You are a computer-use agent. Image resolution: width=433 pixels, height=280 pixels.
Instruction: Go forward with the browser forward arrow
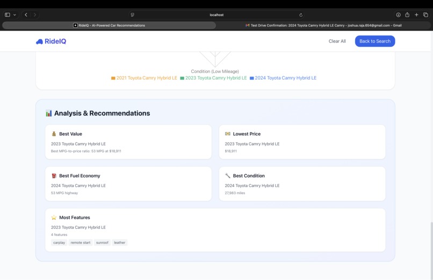(x=35, y=15)
